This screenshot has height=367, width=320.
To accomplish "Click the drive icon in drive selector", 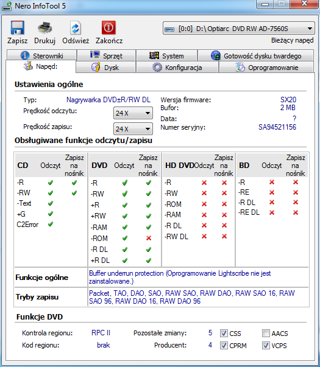I will (169, 29).
